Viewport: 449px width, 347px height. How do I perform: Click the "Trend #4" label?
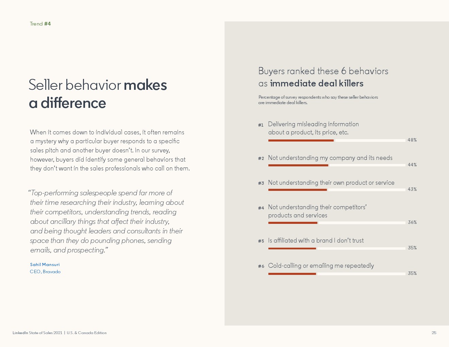click(40, 24)
